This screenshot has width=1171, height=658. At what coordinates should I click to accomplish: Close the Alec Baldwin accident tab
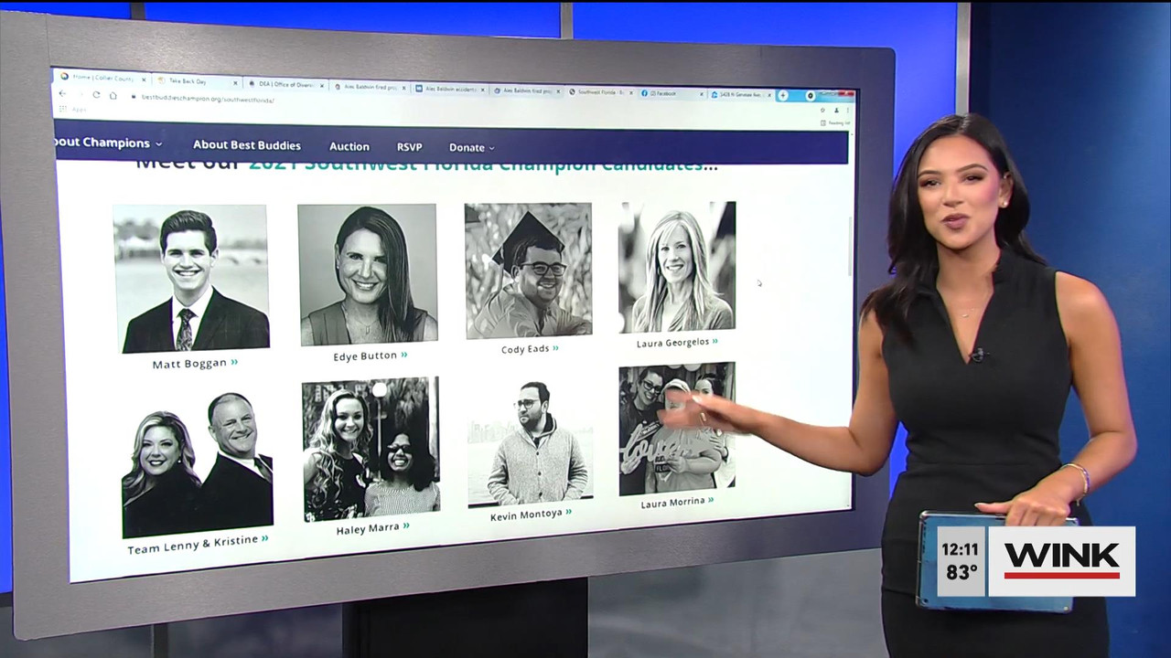pos(484,90)
